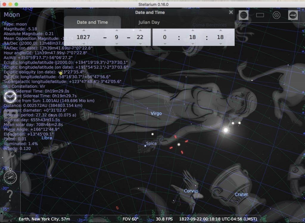This screenshot has height=223, width=305.
Task: Click the Coma Berenices label
Action: (210, 25)
